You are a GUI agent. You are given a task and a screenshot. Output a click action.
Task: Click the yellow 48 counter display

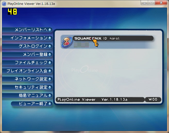pyautogui.click(x=12, y=12)
